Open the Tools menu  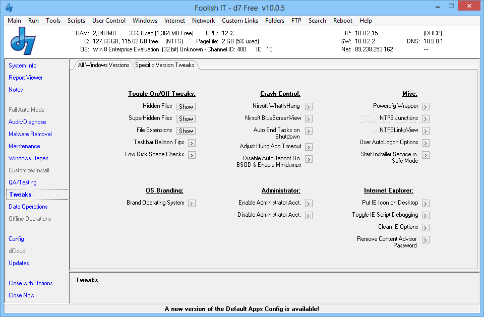pyautogui.click(x=53, y=20)
